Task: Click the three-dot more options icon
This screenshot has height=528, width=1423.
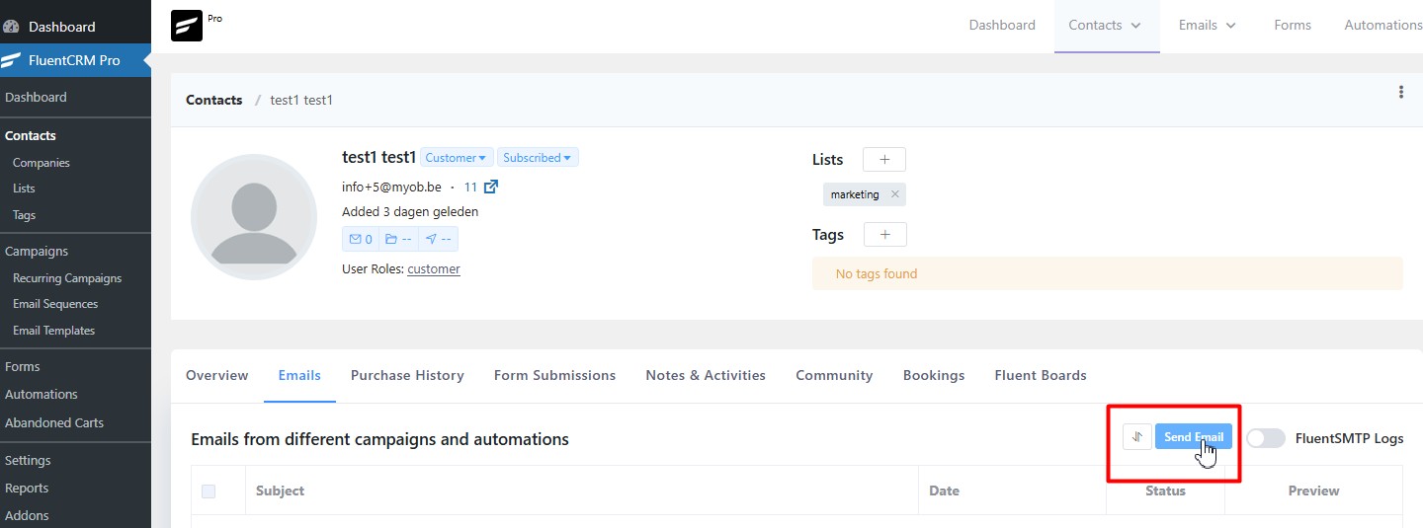Action: click(x=1400, y=93)
